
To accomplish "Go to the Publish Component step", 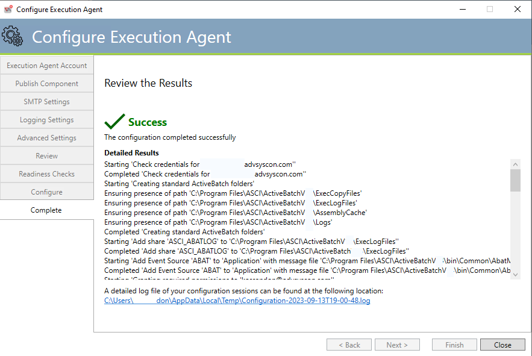I will [x=47, y=84].
